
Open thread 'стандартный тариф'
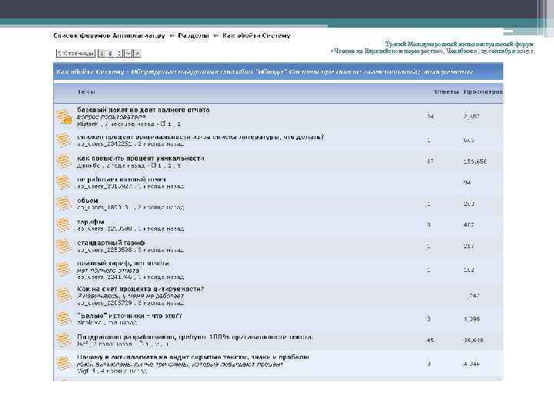(x=111, y=243)
